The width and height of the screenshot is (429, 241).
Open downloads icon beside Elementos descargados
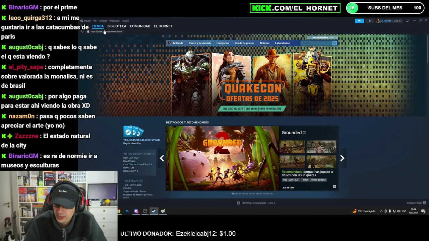pos(239,203)
